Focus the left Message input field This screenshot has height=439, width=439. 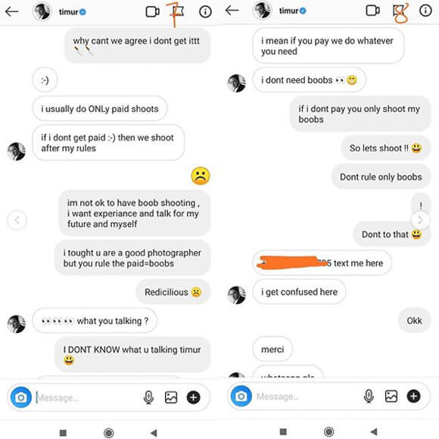coord(87,397)
